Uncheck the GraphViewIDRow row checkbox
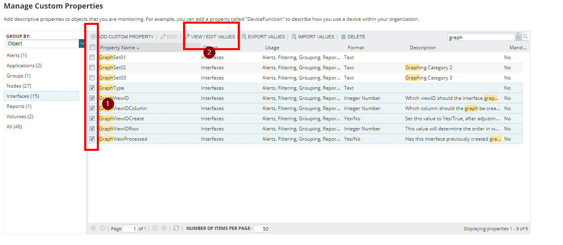 click(92, 129)
